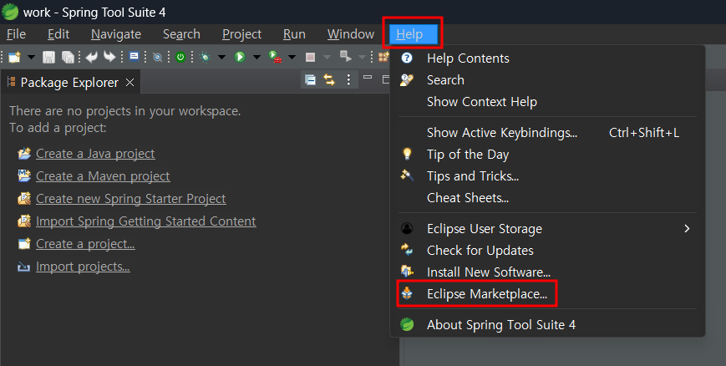Click the Stop square toolbar icon
726x366 pixels.
point(310,57)
